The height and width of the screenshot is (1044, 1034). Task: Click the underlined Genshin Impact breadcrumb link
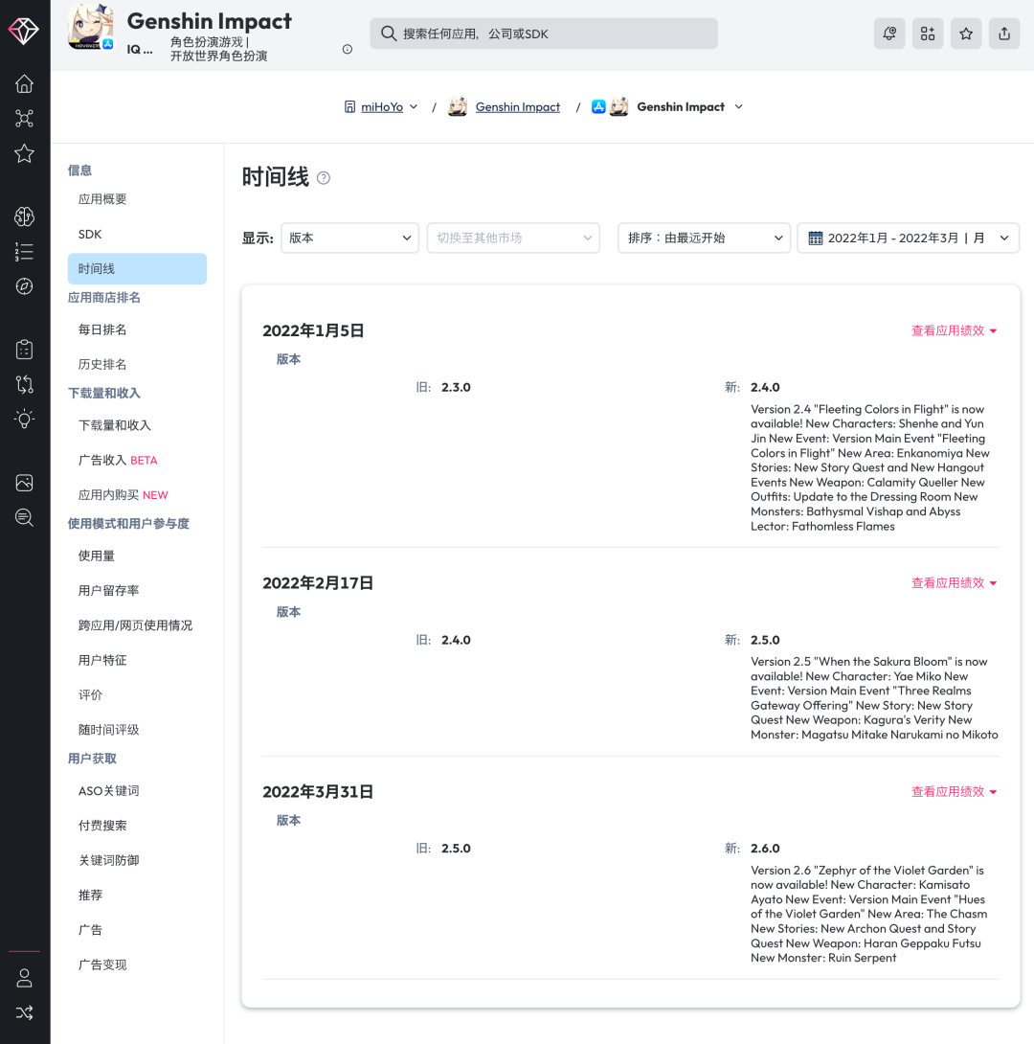pyautogui.click(x=517, y=107)
